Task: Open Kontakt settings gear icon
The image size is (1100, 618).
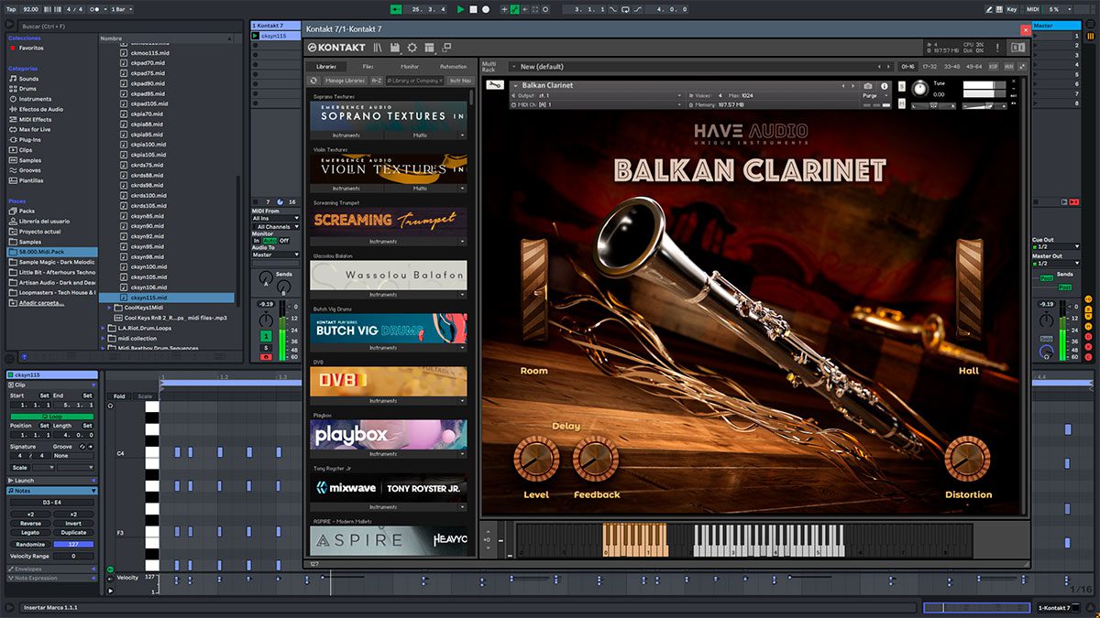Action: [412, 48]
